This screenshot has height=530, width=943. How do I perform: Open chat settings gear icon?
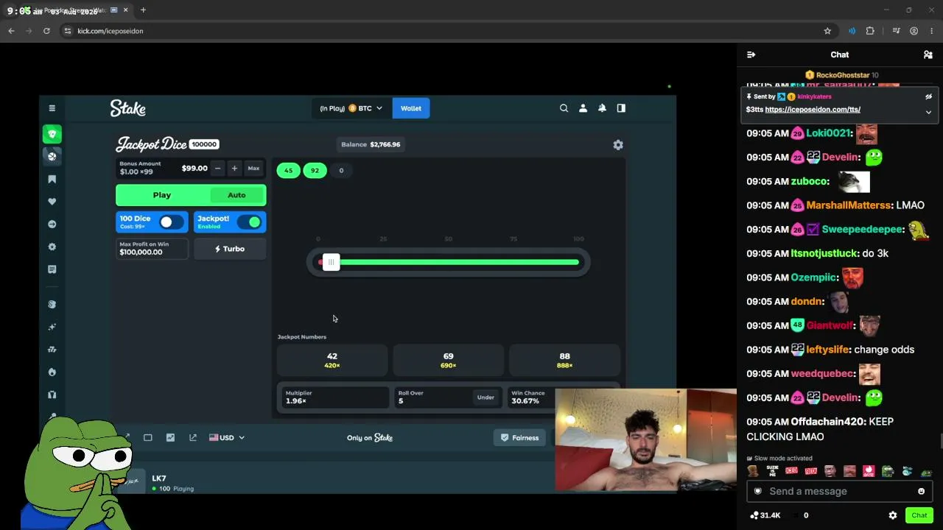pos(893,515)
